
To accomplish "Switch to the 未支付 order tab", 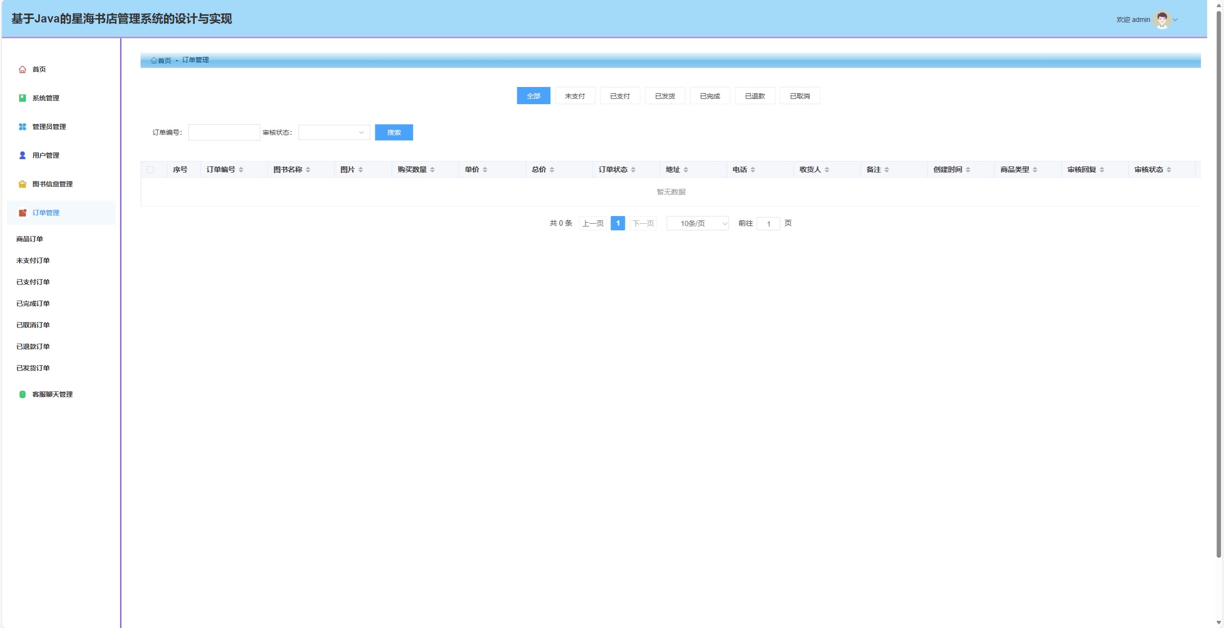I will coord(575,96).
